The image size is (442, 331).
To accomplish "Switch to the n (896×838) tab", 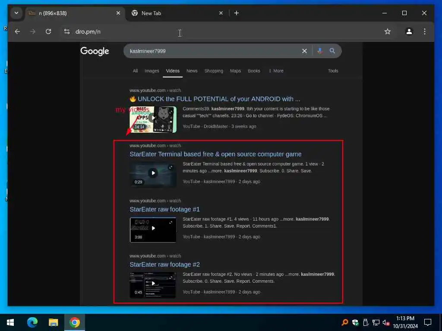I will [x=75, y=13].
